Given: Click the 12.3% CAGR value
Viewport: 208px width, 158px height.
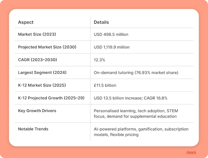Looking at the screenshot, I should pos(99,60).
